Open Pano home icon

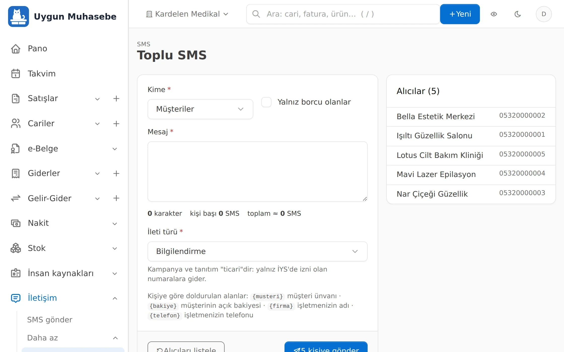(x=16, y=49)
